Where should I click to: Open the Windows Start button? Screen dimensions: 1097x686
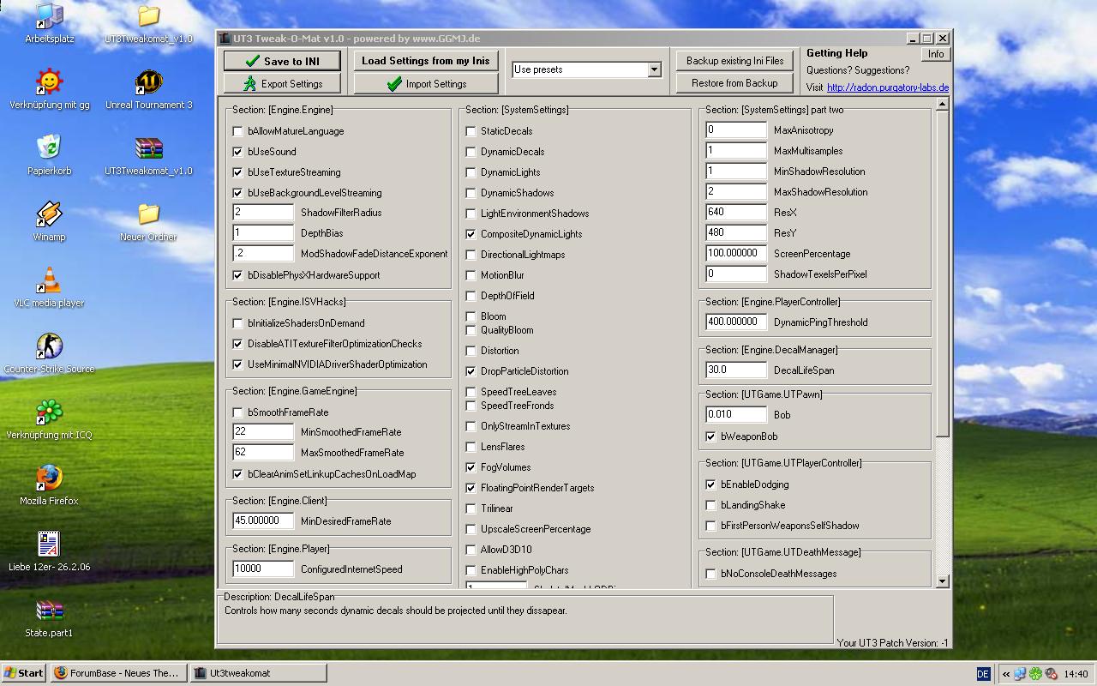pos(23,673)
